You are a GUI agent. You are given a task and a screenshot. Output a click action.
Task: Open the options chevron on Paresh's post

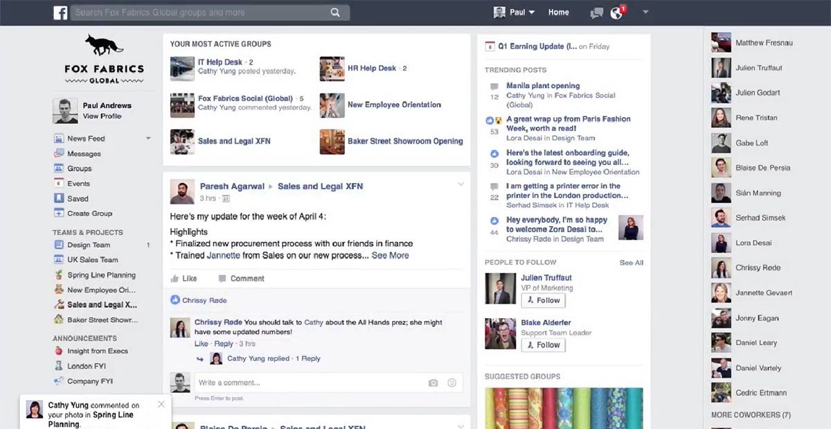point(461,184)
